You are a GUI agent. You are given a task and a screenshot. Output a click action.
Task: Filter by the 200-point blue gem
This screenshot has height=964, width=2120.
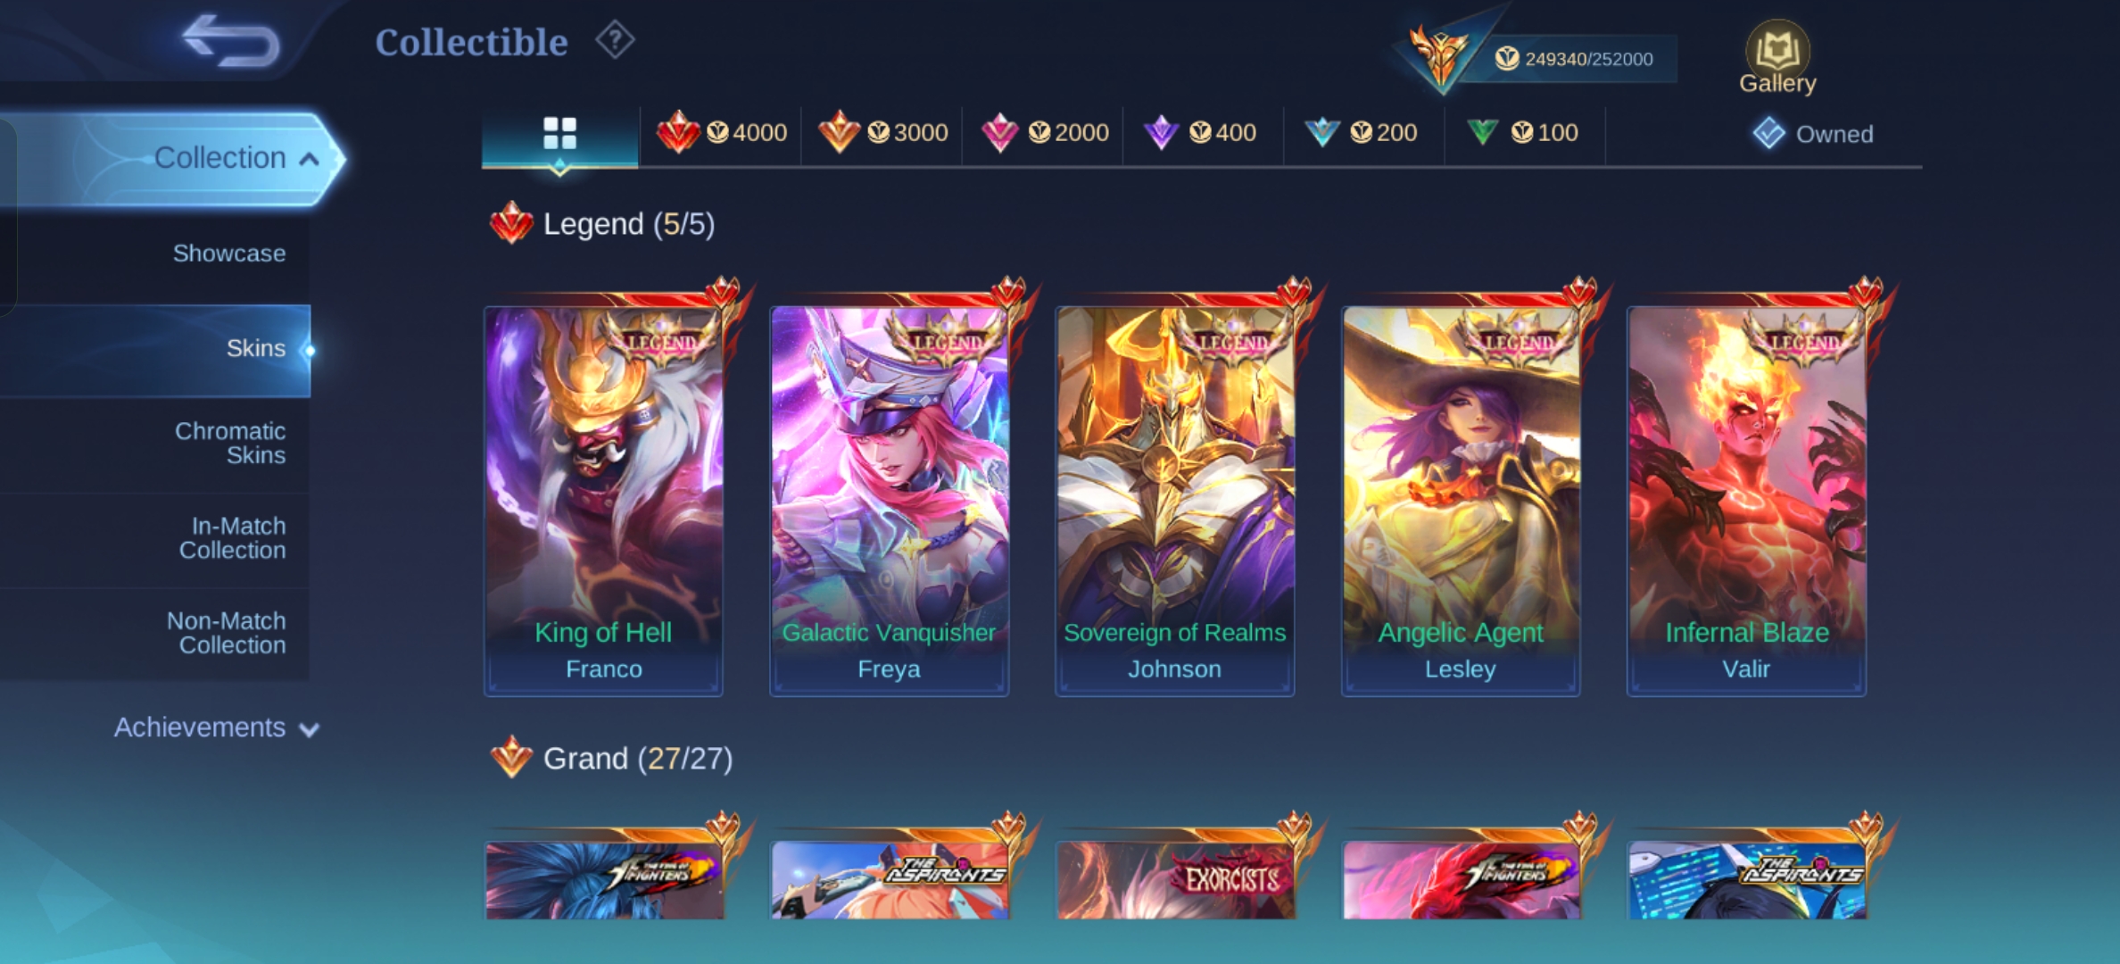1361,133
